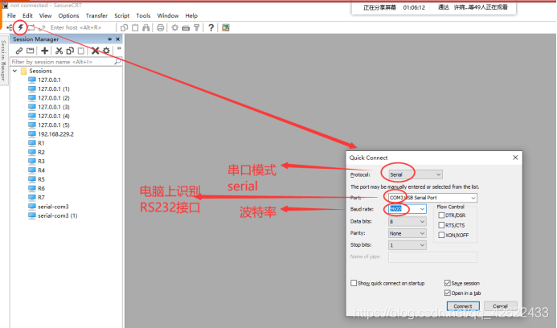Open the Transfer menu

(96, 15)
